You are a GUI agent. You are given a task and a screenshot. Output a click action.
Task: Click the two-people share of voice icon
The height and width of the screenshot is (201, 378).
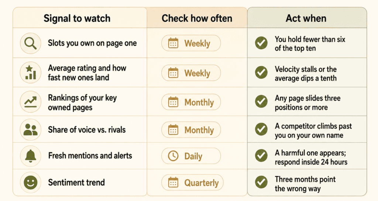(31, 129)
